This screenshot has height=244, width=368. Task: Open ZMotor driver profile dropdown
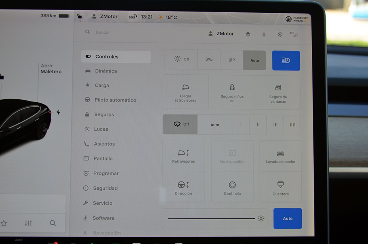coord(221,34)
